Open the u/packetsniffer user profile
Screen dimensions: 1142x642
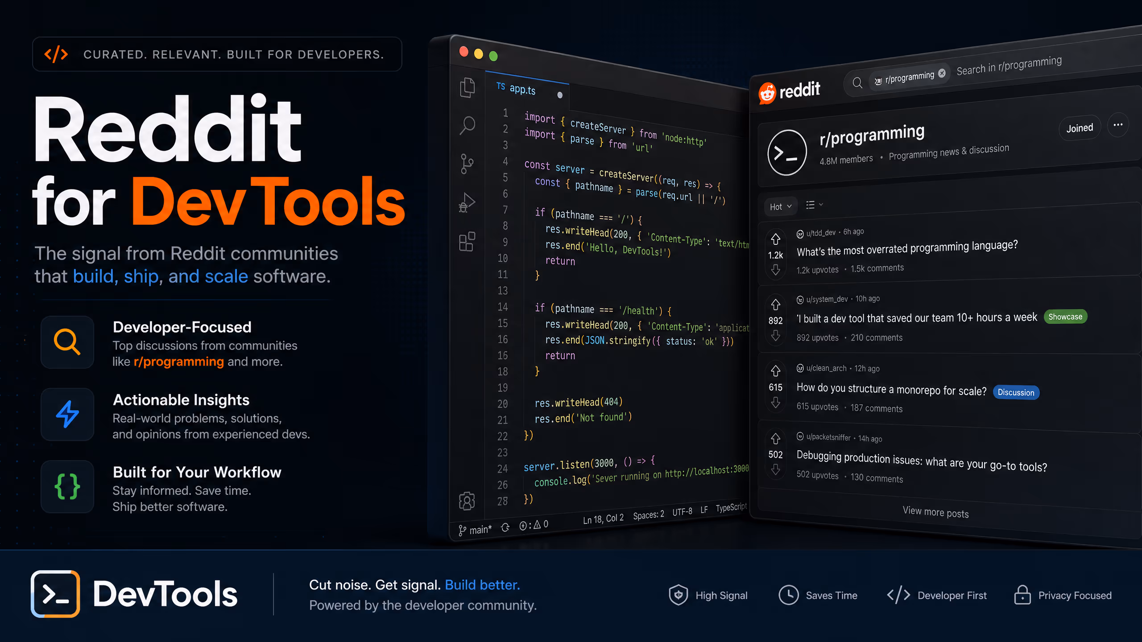point(828,437)
